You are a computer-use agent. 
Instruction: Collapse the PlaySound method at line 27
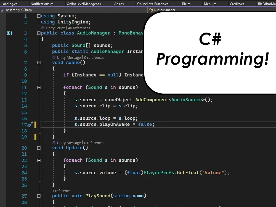pos(39,196)
